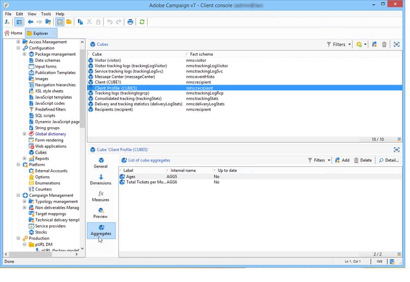The height and width of the screenshot is (282, 410).
Task: Delete selected cube with trash icon in Cubes header
Action: [x=384, y=44]
